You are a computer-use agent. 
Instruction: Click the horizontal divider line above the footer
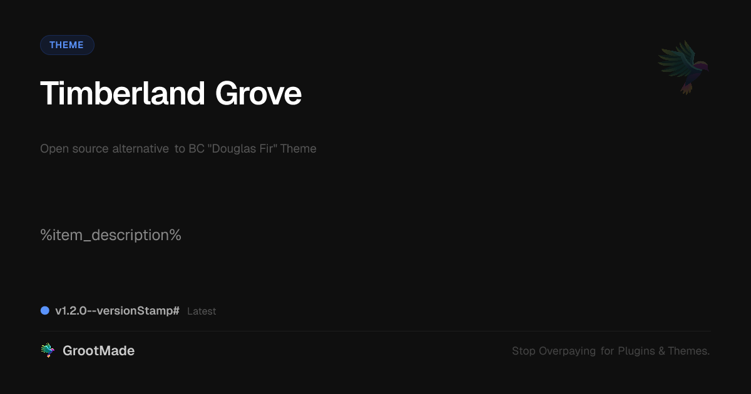[375, 331]
